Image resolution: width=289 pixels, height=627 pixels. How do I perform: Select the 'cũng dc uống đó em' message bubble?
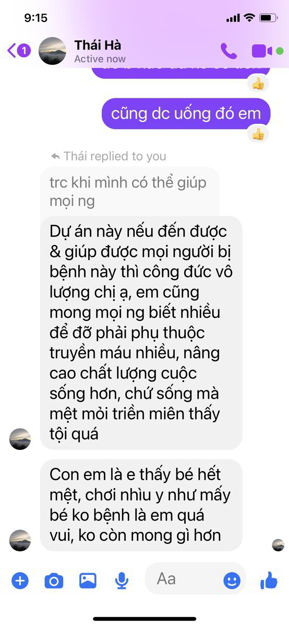186,113
